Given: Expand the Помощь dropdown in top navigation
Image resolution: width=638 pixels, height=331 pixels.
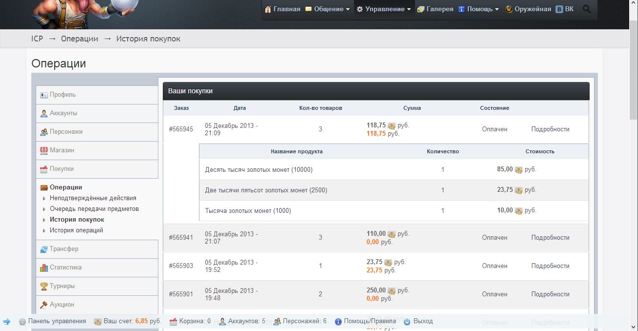Looking at the screenshot, I should pos(478,9).
